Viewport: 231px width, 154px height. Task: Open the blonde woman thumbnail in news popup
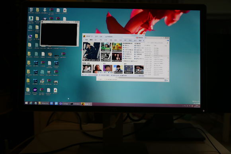tap(97, 69)
